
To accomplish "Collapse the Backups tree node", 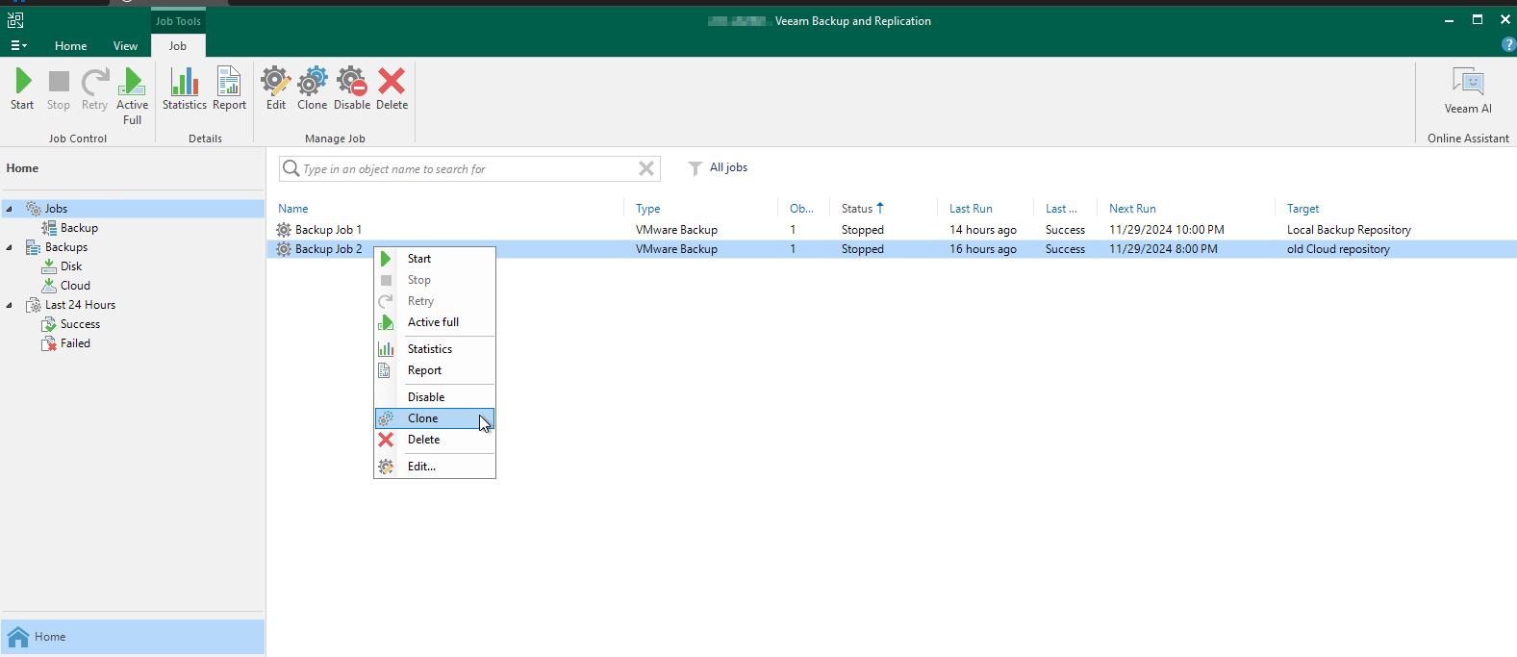I will pyautogui.click(x=10, y=247).
